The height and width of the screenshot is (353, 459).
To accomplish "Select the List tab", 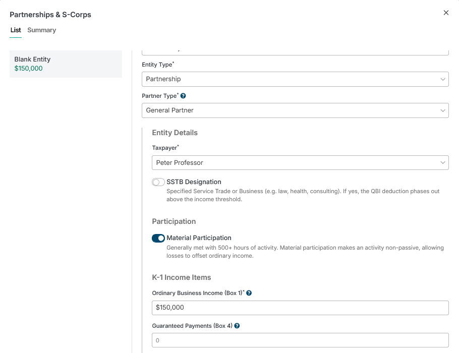I will (16, 30).
